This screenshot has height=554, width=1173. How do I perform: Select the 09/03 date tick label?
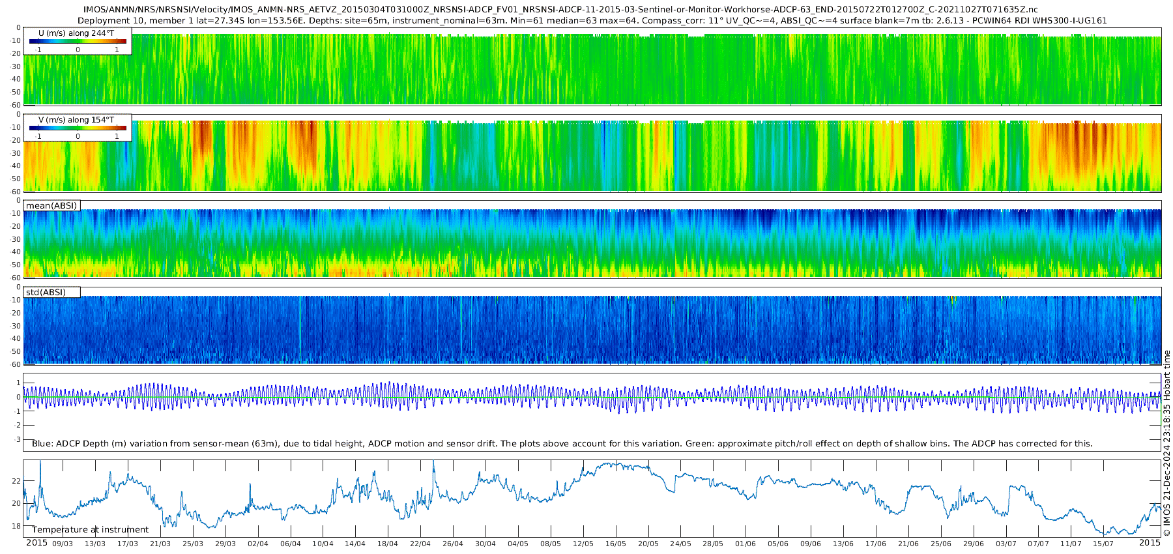click(63, 544)
